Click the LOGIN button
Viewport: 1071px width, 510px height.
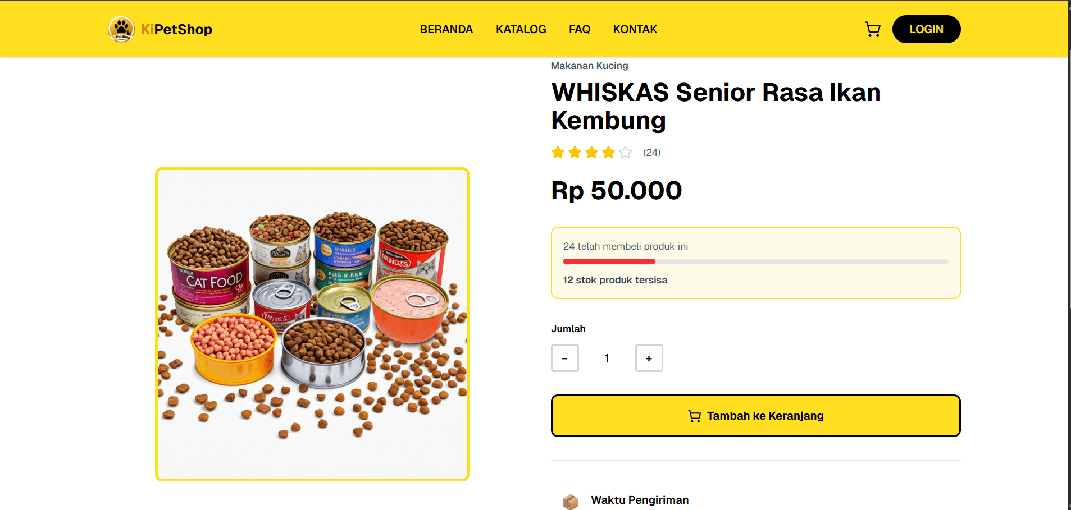927,29
